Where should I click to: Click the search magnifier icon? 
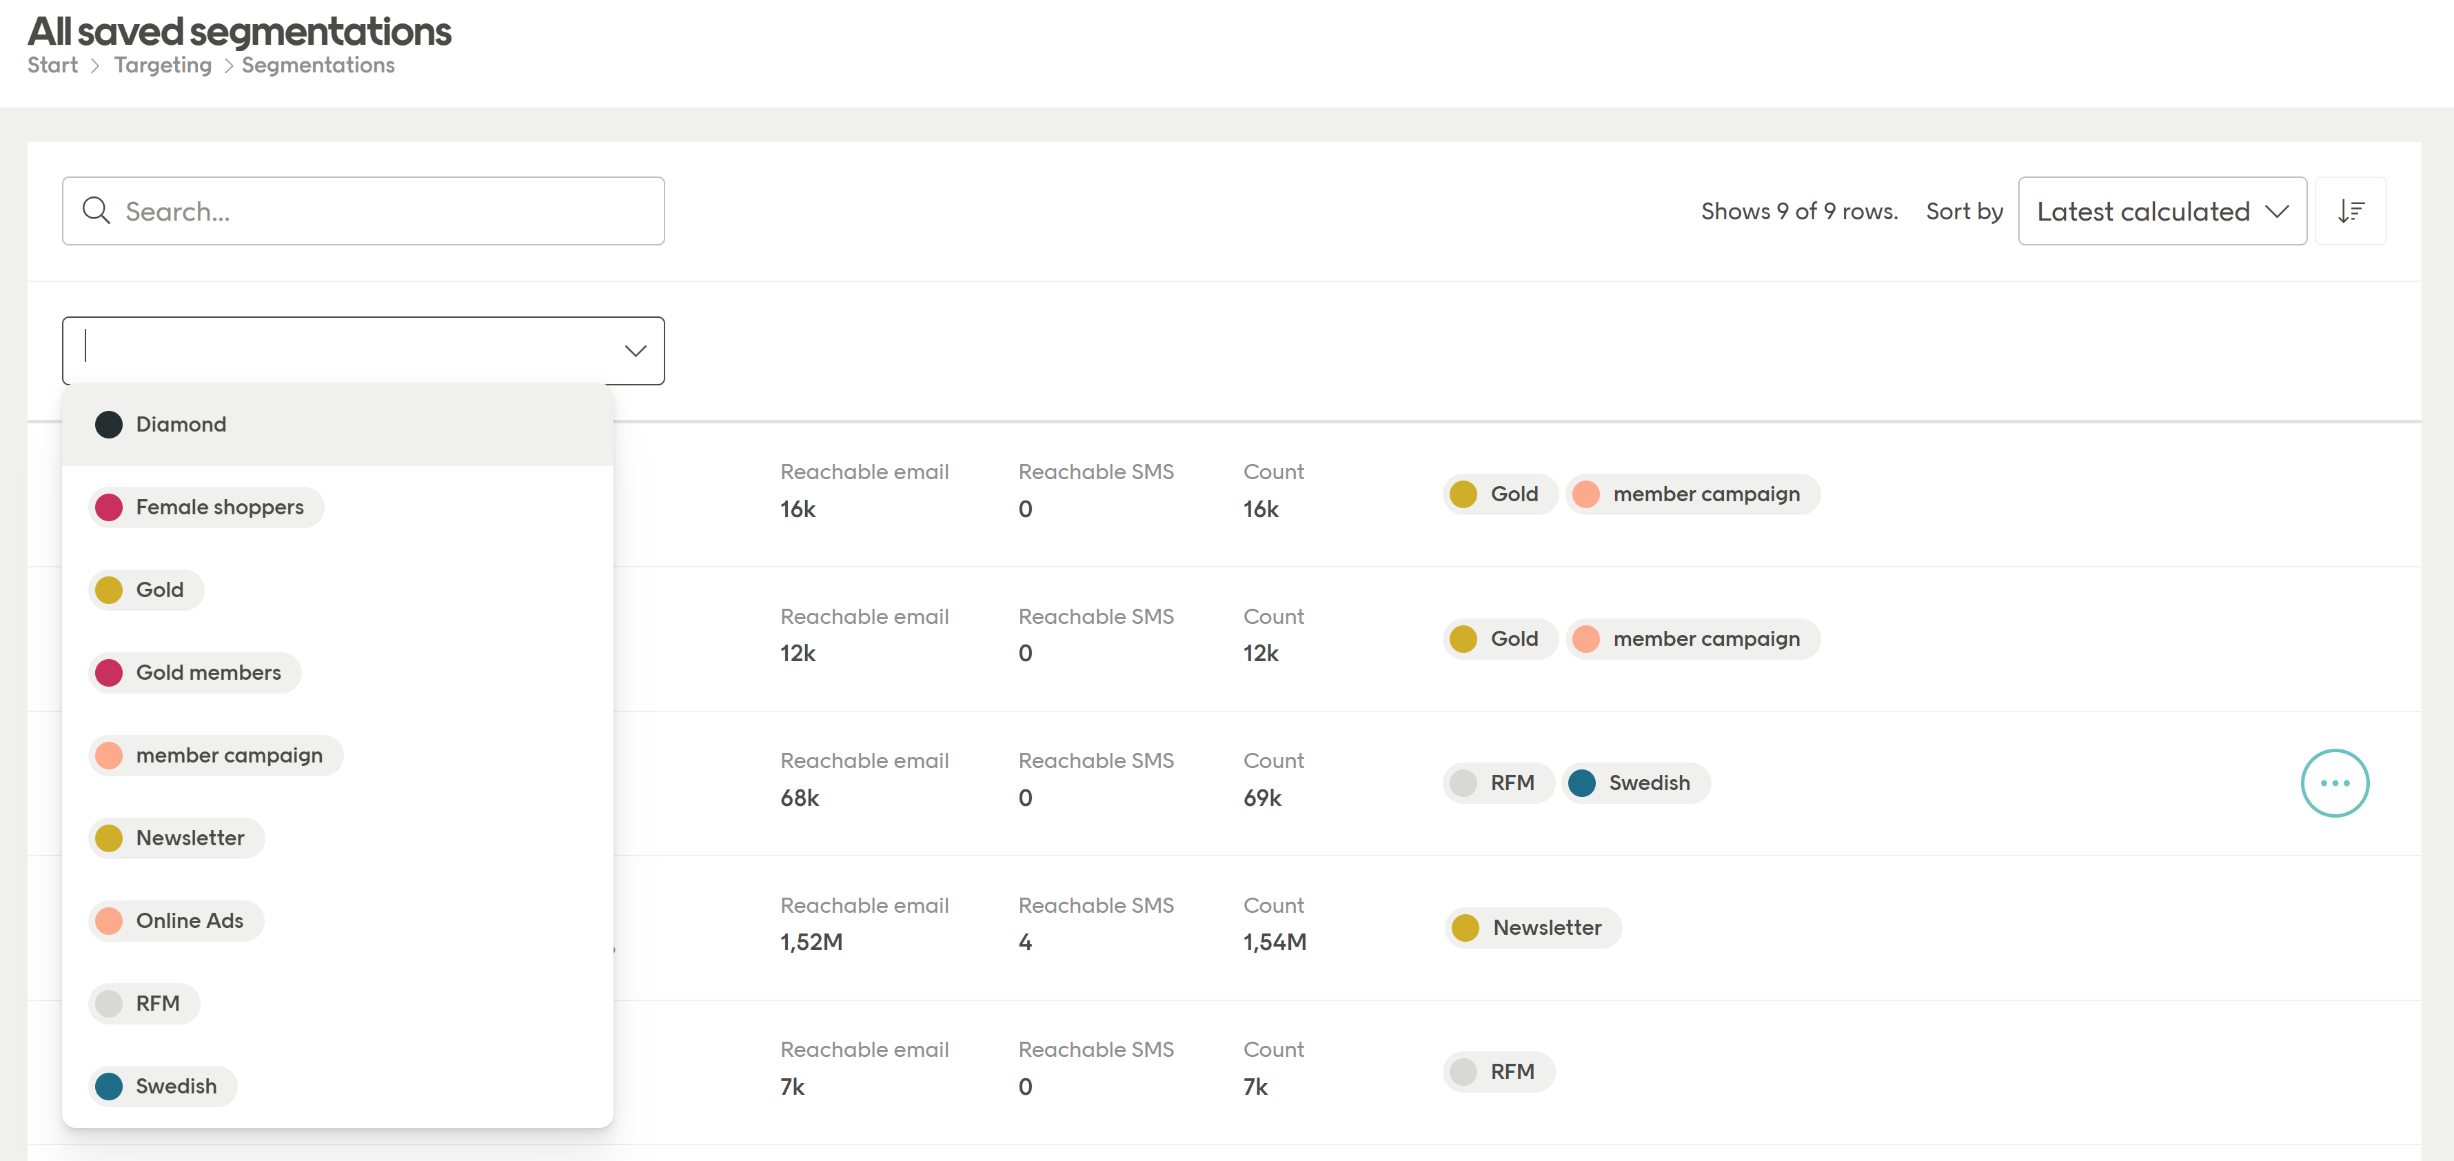(97, 210)
